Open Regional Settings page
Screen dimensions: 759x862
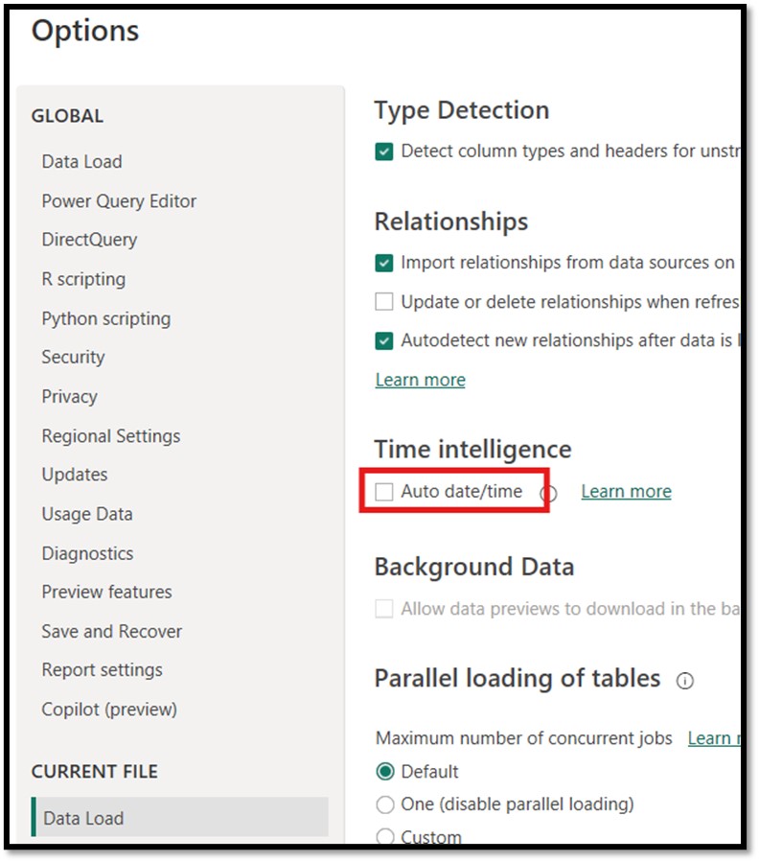(x=110, y=436)
